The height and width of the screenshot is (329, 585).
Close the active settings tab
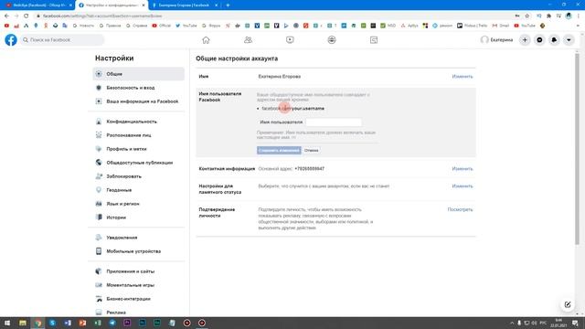(144, 5)
